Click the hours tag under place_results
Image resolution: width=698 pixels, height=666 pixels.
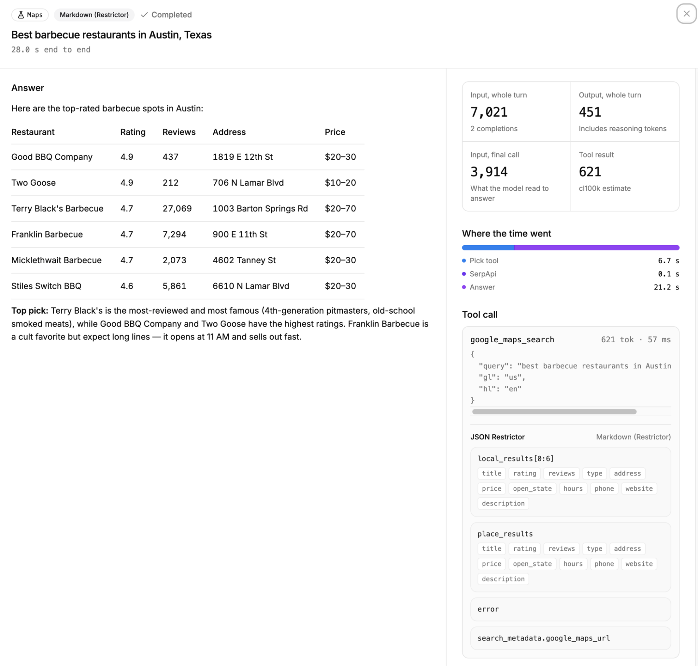[x=573, y=563]
